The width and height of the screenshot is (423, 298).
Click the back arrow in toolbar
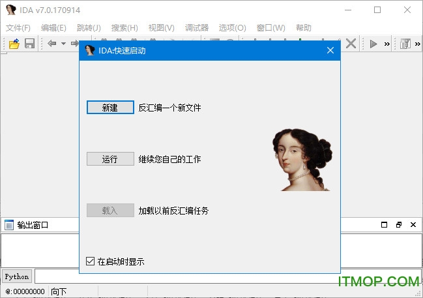click(51, 44)
